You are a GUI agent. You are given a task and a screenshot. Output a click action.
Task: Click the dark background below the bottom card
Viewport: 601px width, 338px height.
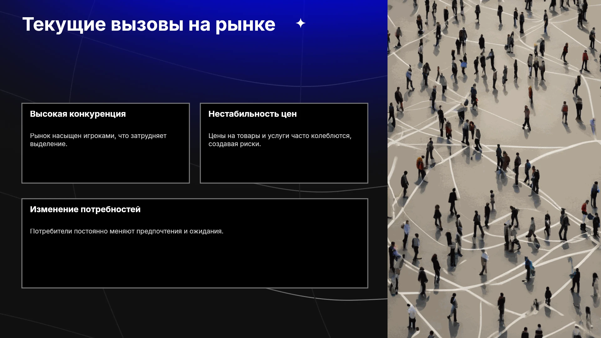[x=194, y=313]
